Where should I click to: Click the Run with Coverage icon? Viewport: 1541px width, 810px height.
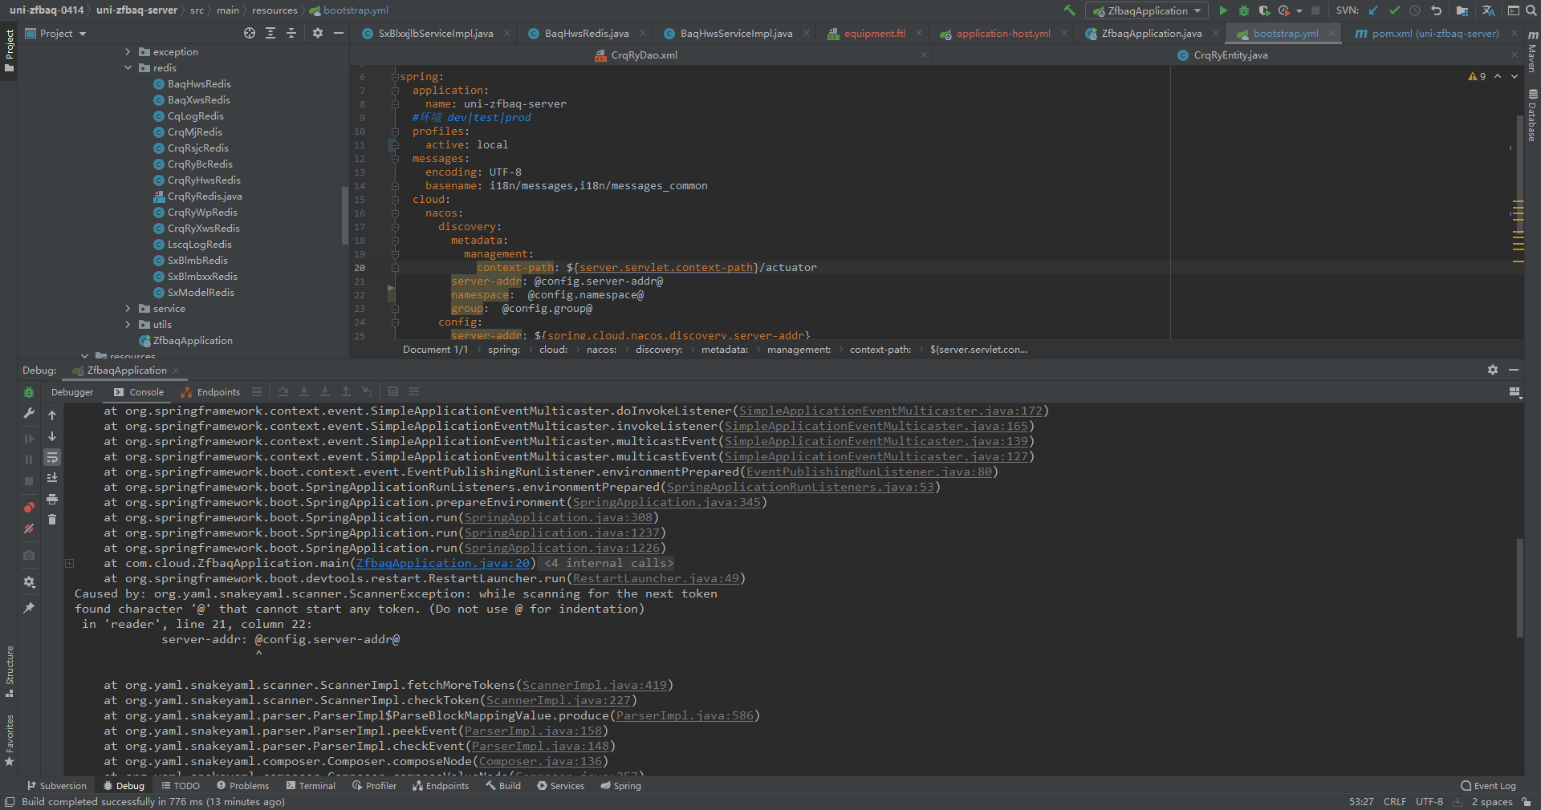click(x=1264, y=10)
